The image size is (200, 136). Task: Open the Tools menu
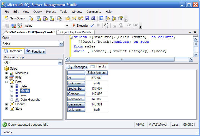coord(64,12)
